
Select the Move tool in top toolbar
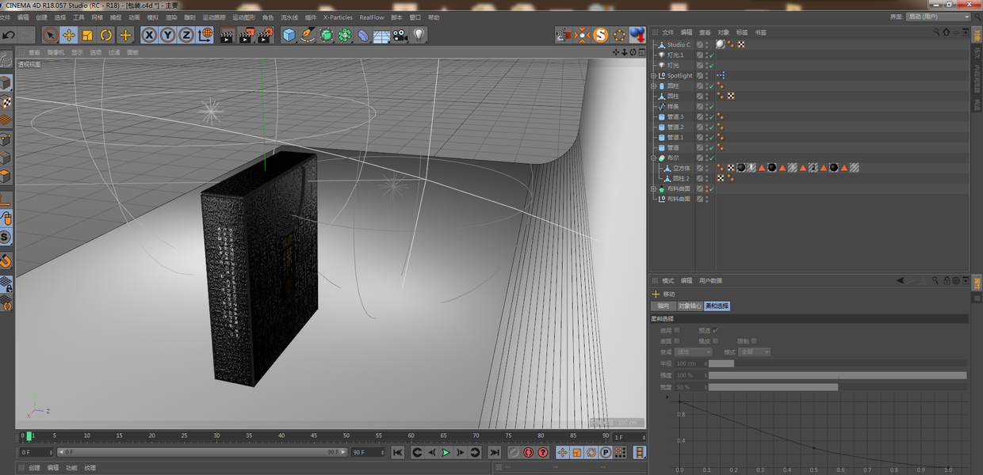click(69, 35)
